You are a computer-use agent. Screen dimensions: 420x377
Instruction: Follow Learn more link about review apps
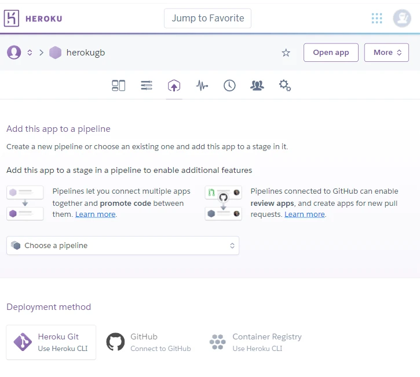(x=304, y=215)
